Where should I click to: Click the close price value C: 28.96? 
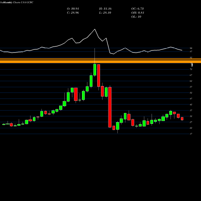[73, 13]
